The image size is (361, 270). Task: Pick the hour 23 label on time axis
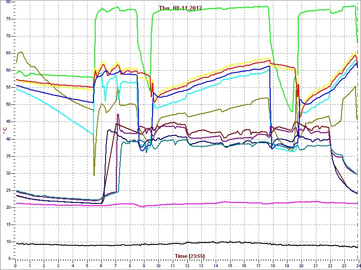coord(344,265)
